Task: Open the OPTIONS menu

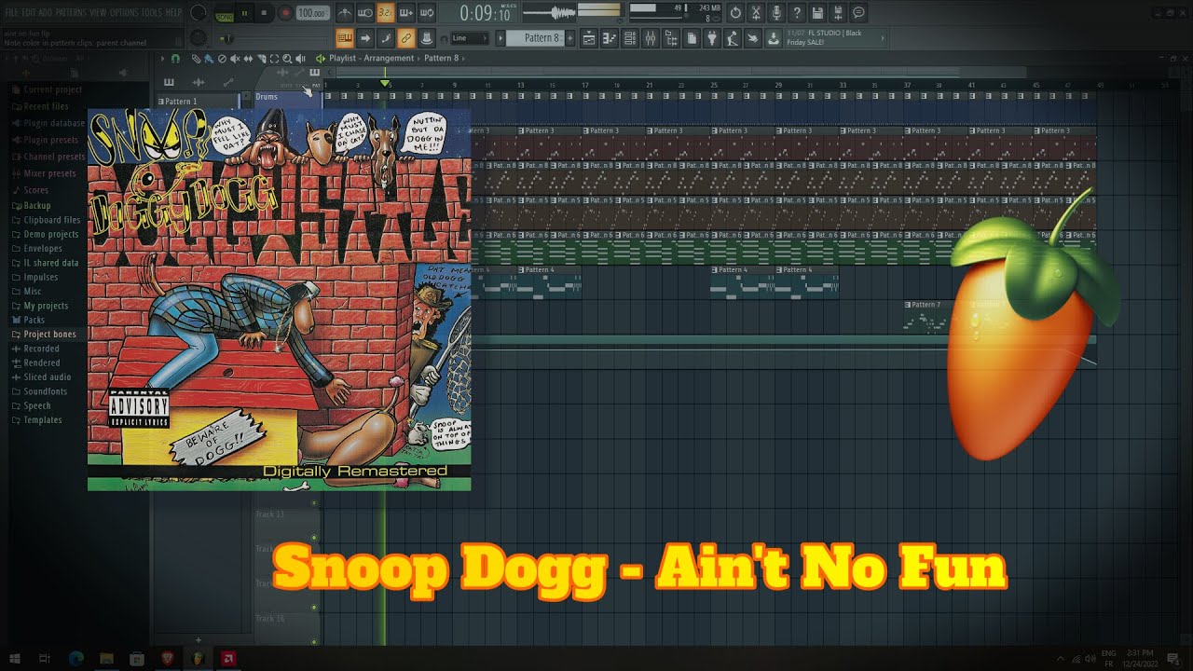Action: coord(123,12)
